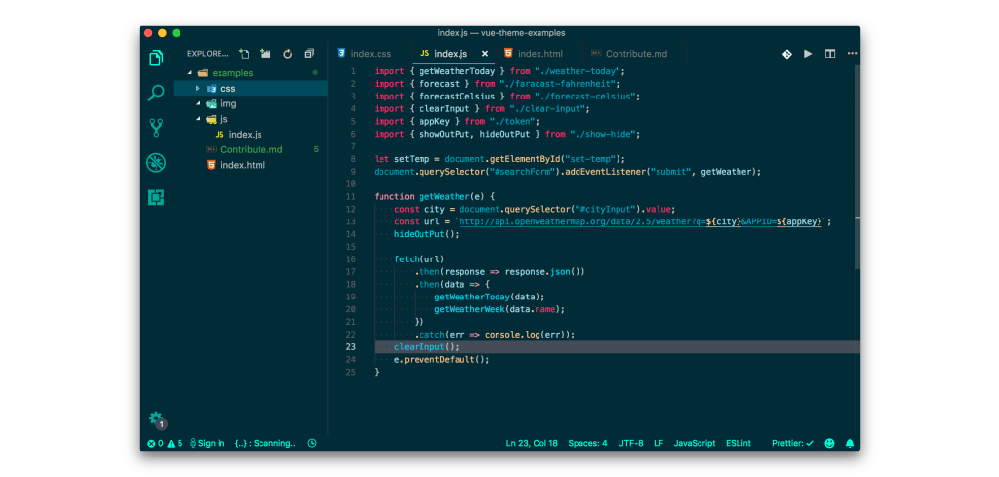Change language mode via 'JavaScript'
The height and width of the screenshot is (477, 999).
coord(695,443)
